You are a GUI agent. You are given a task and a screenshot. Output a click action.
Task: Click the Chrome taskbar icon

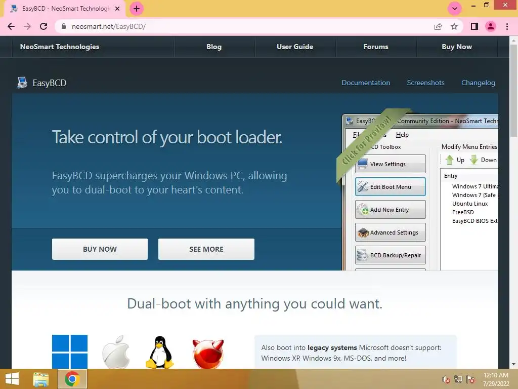coord(72,379)
